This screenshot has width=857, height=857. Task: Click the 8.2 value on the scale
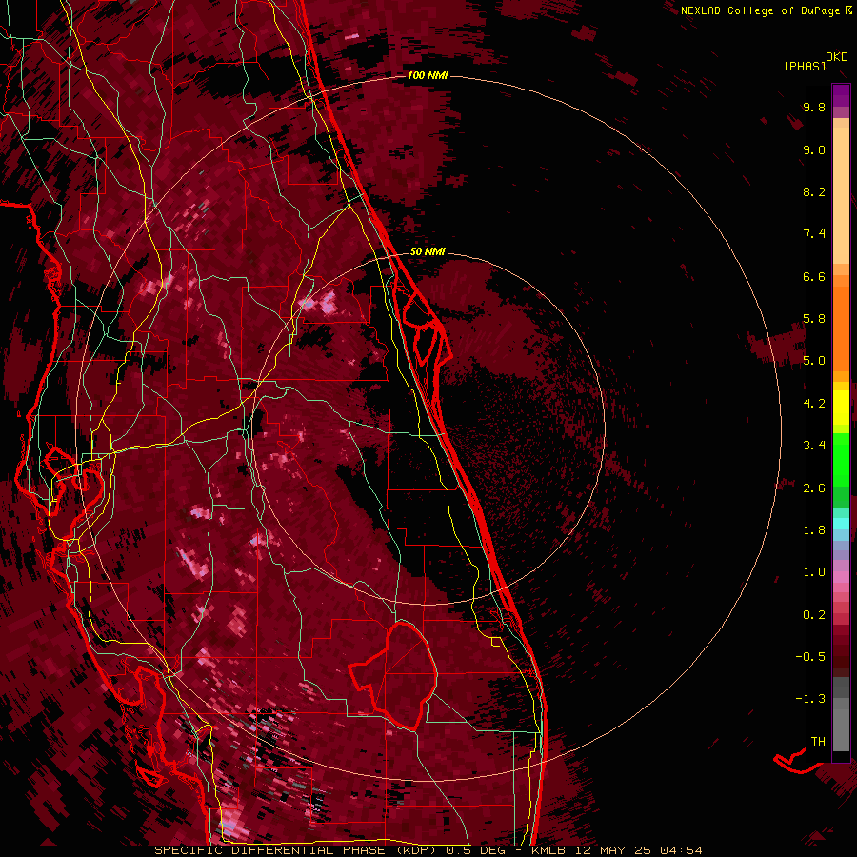point(814,191)
